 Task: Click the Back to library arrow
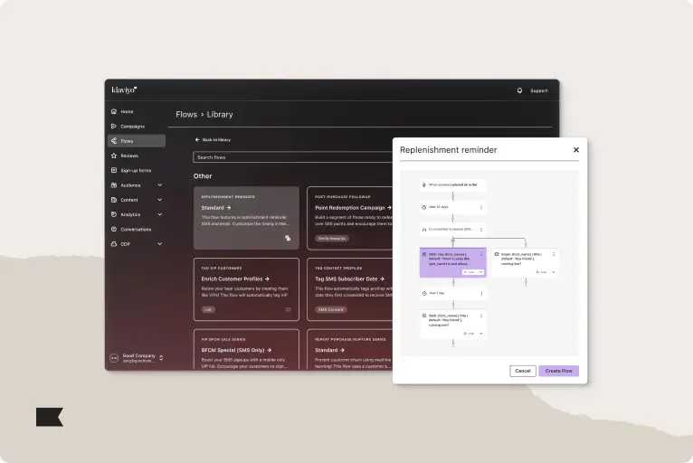click(198, 140)
